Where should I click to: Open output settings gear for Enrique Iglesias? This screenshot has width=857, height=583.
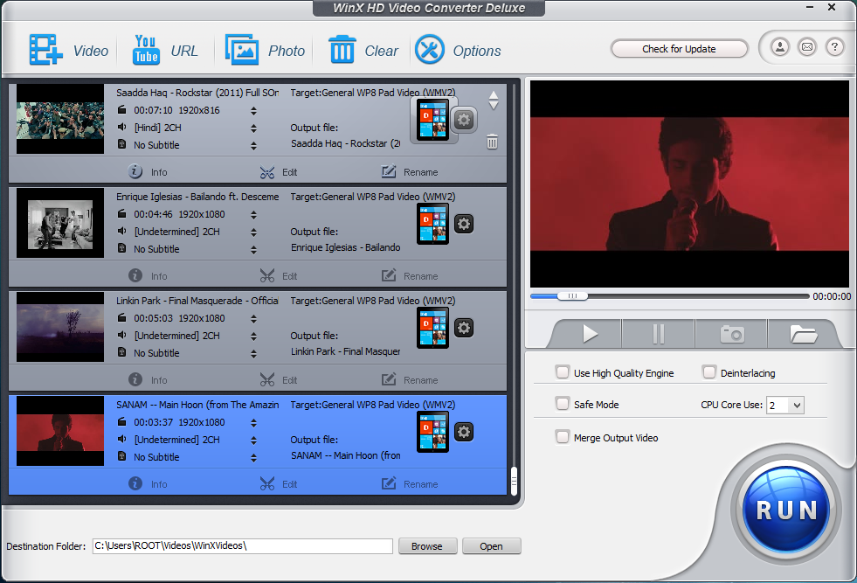464,224
